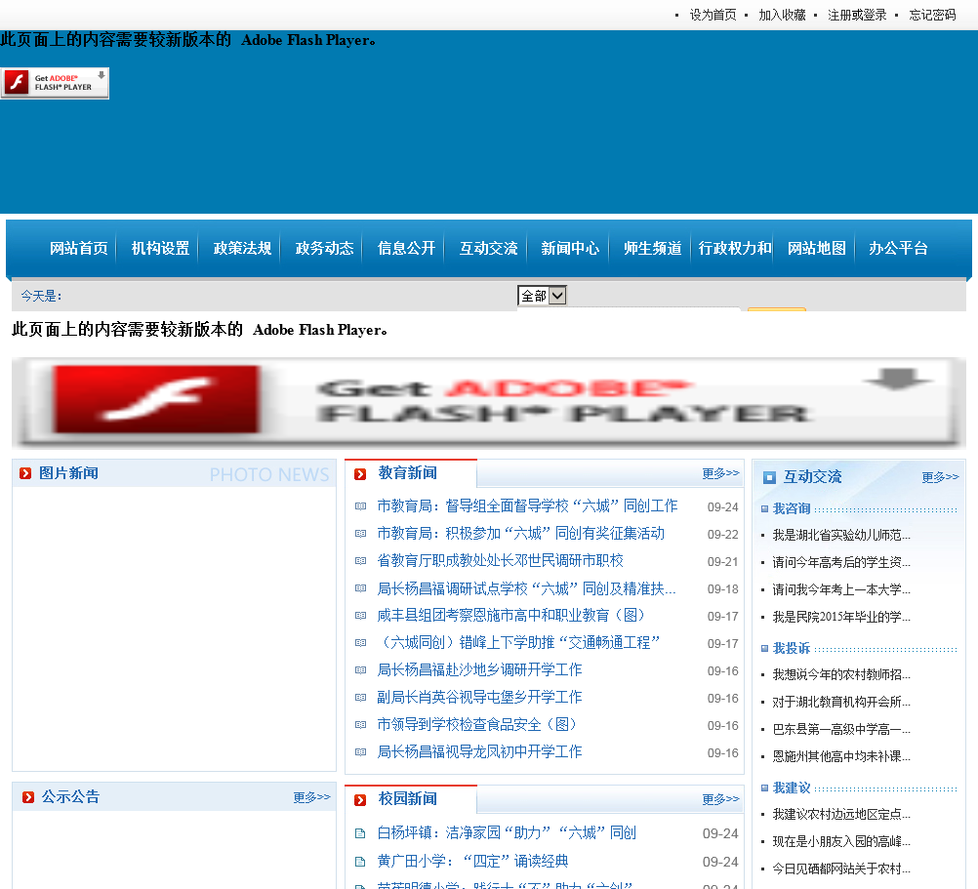The height and width of the screenshot is (889, 978).
Task: Click the 我建议 subsection heading
Action: pos(792,788)
